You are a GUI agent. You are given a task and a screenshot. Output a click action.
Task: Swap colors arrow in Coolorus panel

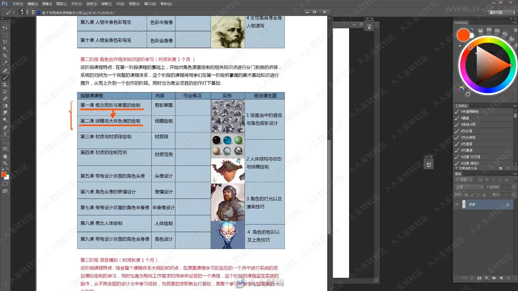pos(472,29)
